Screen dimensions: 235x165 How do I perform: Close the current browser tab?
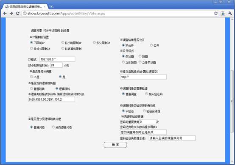pos(45,7)
